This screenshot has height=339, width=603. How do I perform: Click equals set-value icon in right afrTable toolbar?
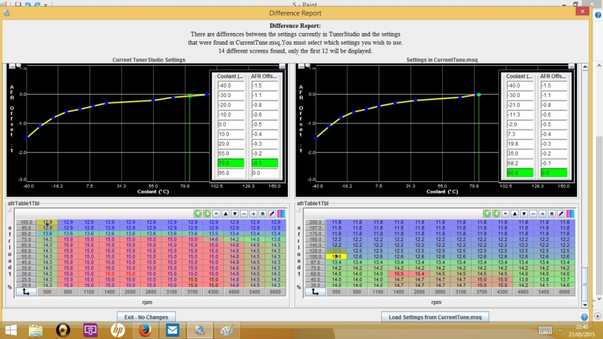point(505,214)
